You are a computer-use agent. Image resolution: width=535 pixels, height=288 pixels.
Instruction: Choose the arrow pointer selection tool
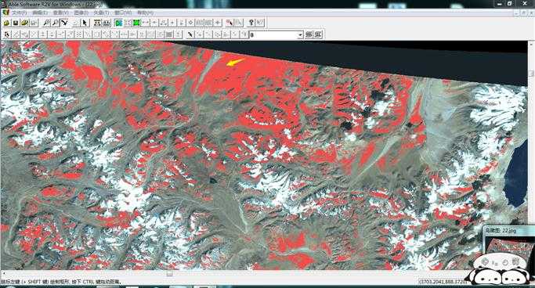point(85,23)
